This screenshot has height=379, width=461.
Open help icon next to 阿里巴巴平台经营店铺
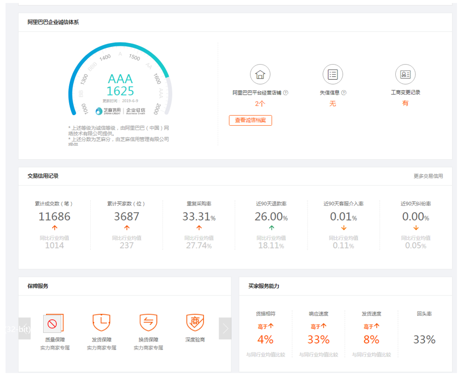point(286,93)
